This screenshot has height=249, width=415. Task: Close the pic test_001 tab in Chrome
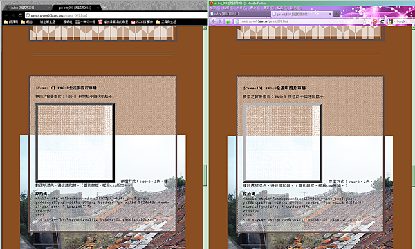98,8
